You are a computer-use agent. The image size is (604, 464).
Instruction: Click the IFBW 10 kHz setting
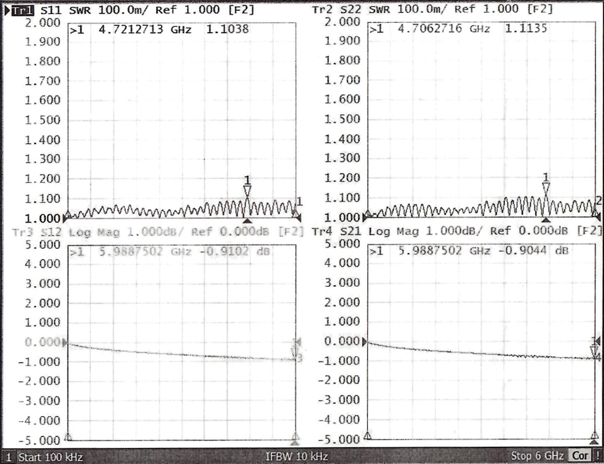pyautogui.click(x=296, y=457)
